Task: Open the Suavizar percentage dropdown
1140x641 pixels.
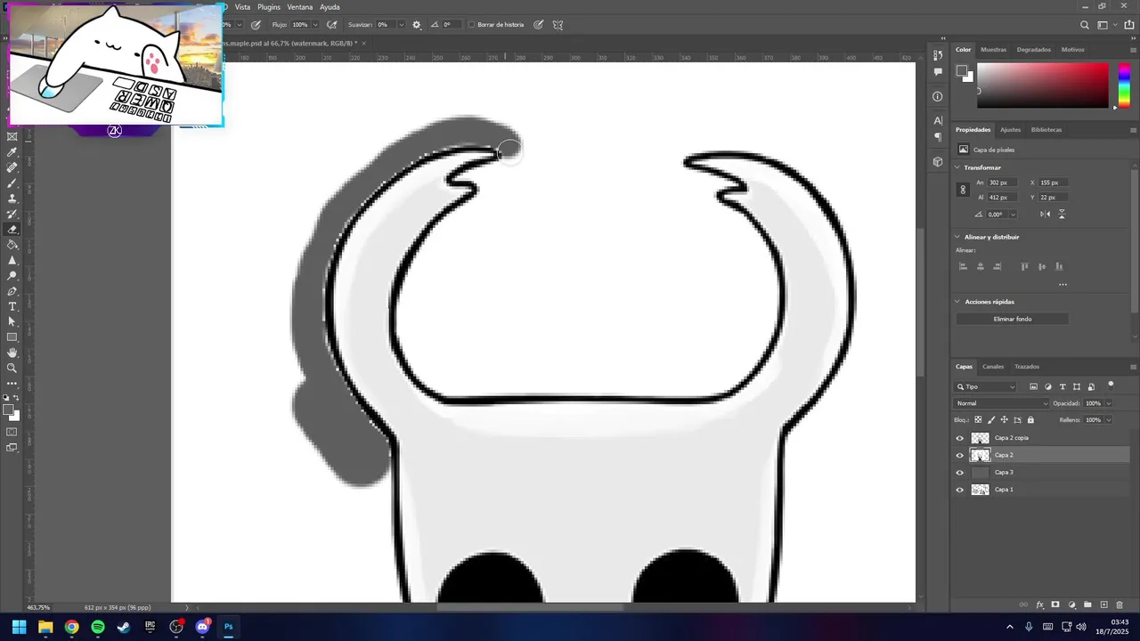Action: coord(401,25)
